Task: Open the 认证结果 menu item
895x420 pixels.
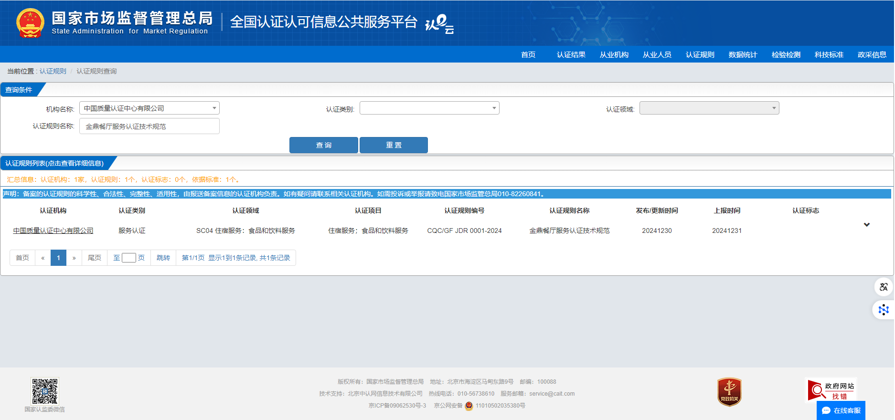Action: click(571, 54)
